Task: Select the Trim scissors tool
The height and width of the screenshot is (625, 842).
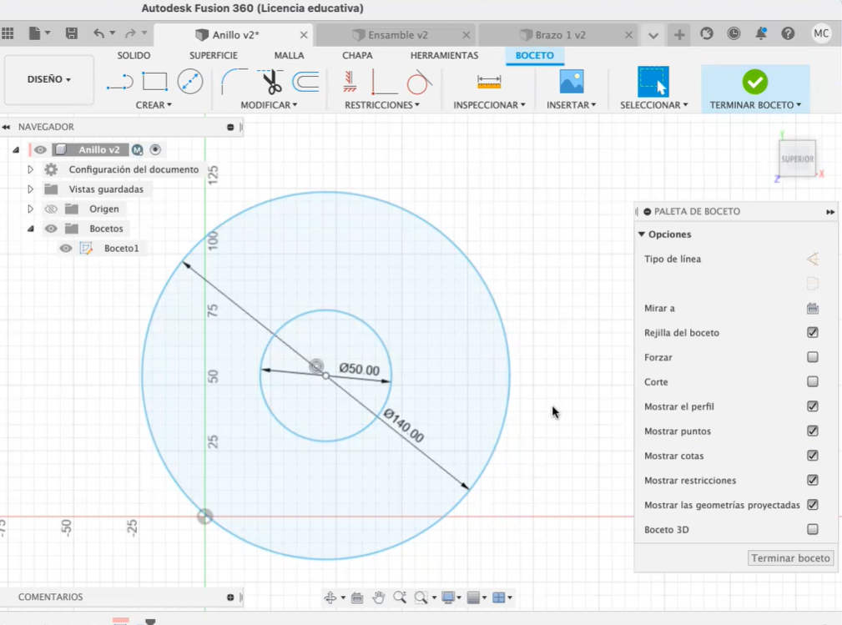Action: click(x=271, y=82)
